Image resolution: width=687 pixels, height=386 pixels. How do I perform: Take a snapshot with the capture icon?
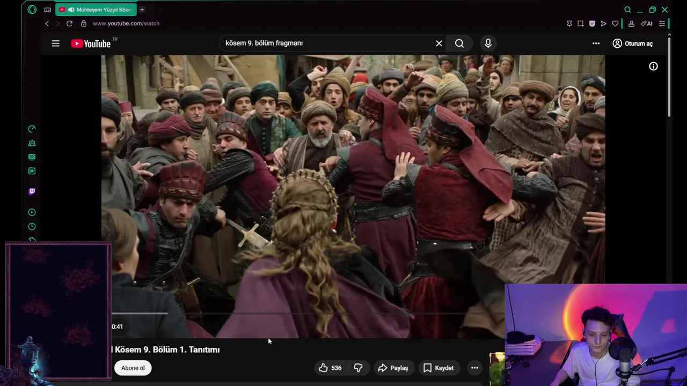coord(581,24)
